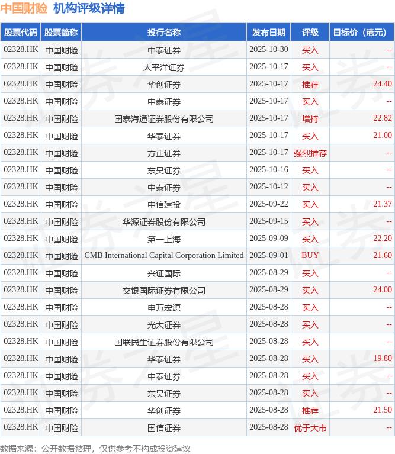Select the 评级 column header
This screenshot has height=454, width=395.
310,33
